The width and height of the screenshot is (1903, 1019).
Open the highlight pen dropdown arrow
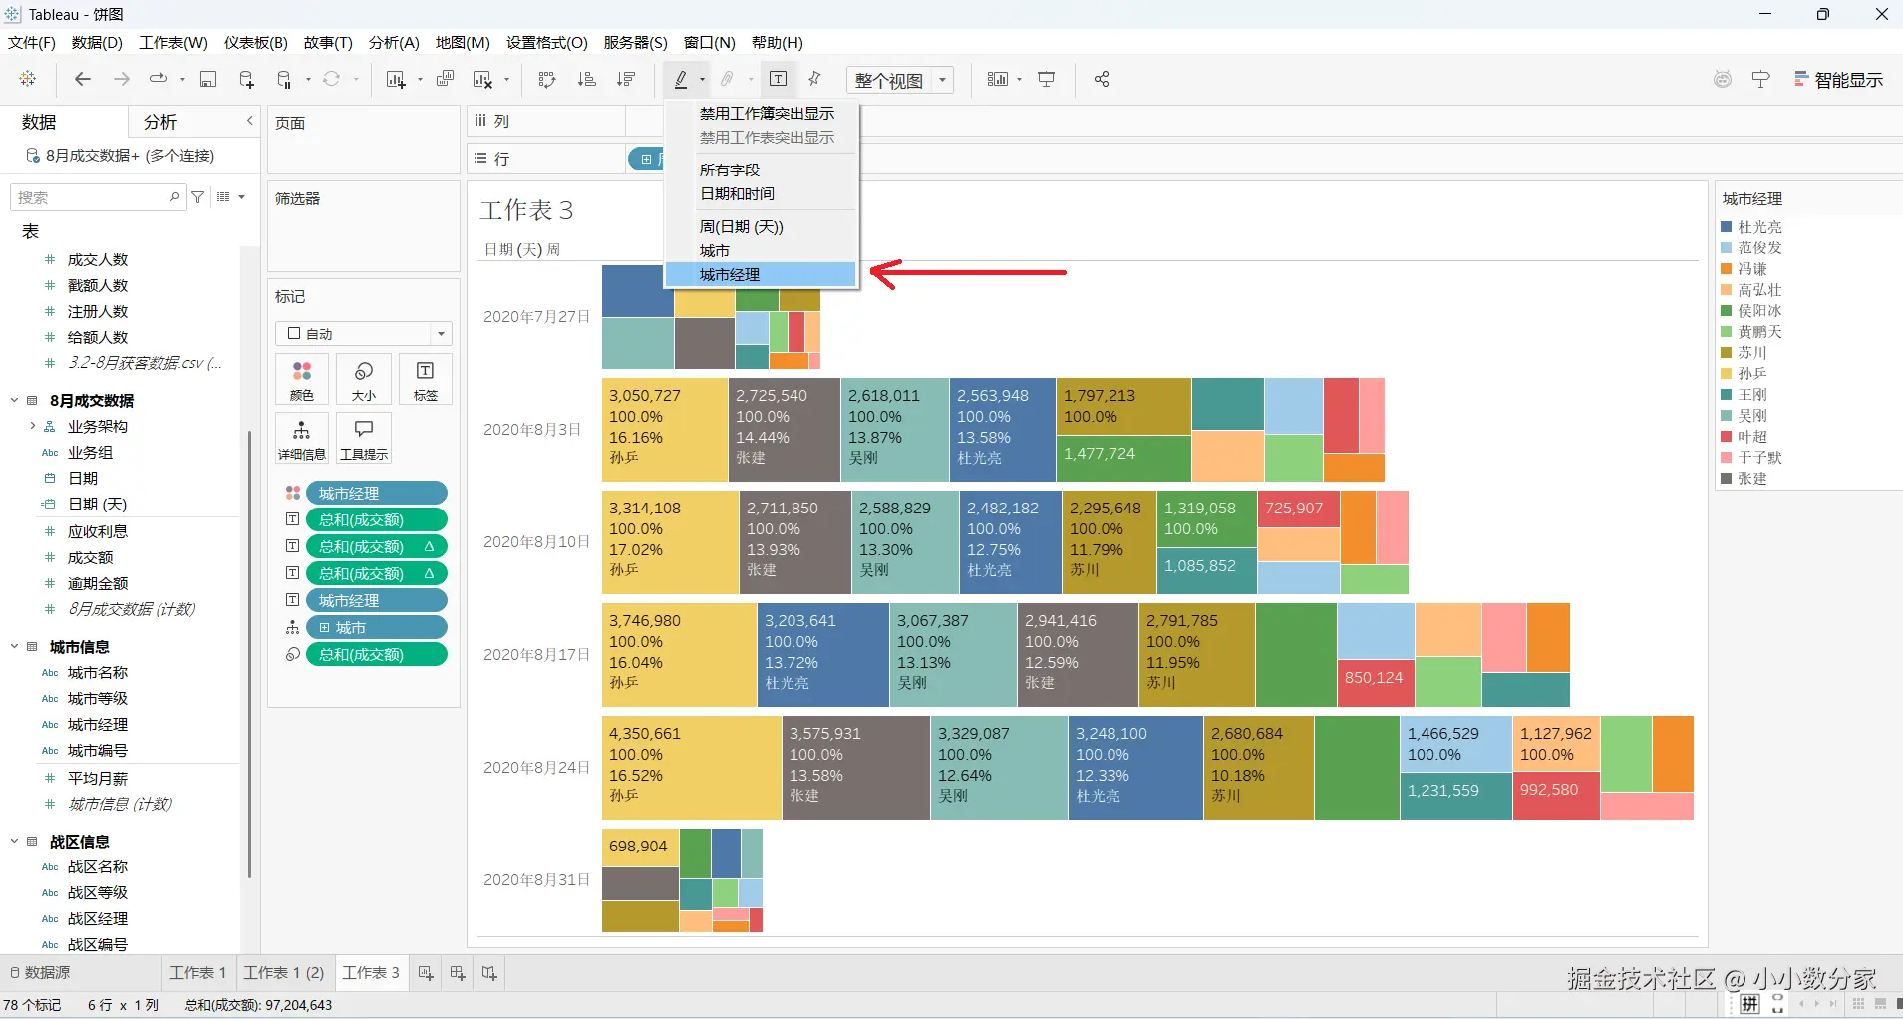coord(703,80)
